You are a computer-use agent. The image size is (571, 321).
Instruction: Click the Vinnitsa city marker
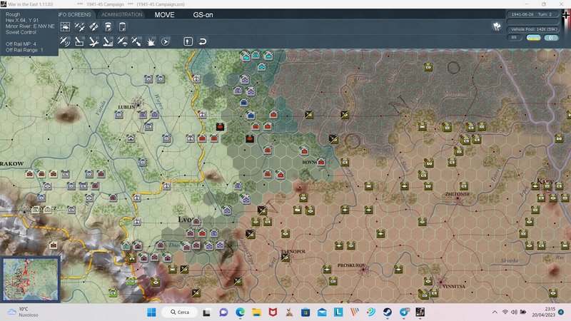pos(441,282)
